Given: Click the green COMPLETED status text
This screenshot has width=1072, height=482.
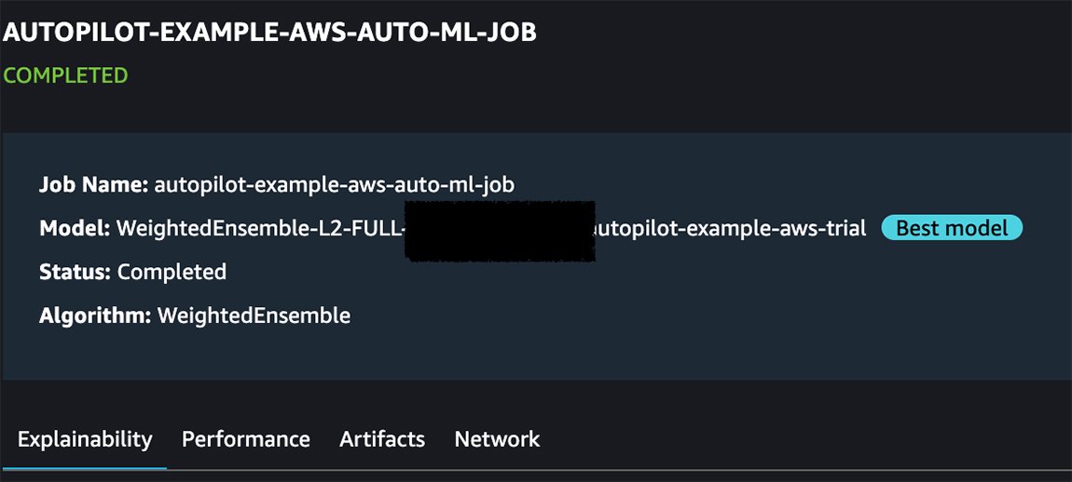Looking at the screenshot, I should coord(65,75).
